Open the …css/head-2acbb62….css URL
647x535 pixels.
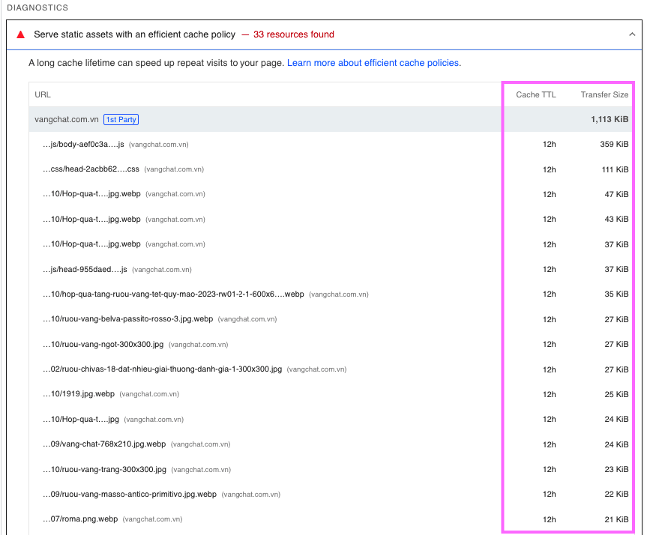[91, 169]
